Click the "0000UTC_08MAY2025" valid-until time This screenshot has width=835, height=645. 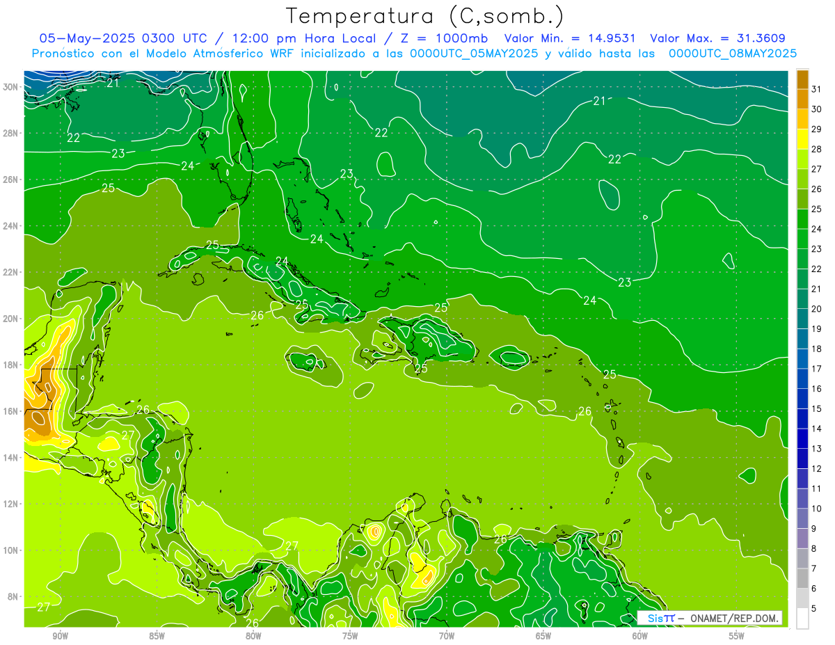tap(733, 54)
